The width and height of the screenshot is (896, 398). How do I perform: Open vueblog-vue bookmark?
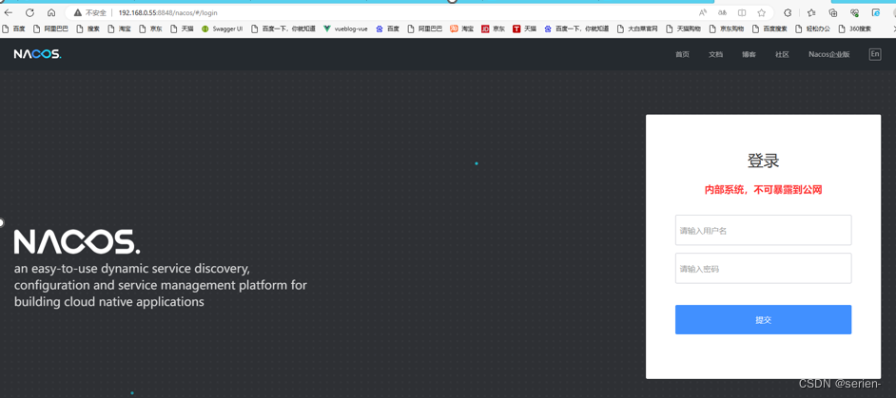[x=345, y=28]
